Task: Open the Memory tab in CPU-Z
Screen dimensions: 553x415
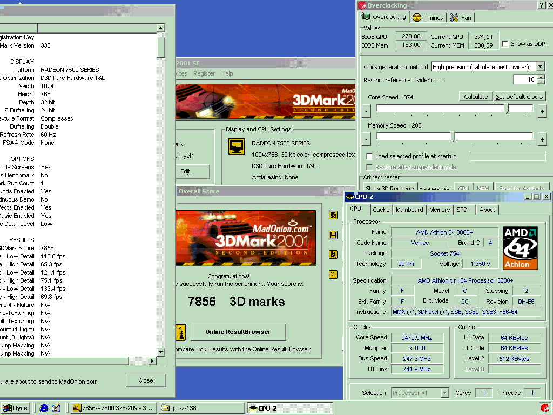Action: point(440,210)
